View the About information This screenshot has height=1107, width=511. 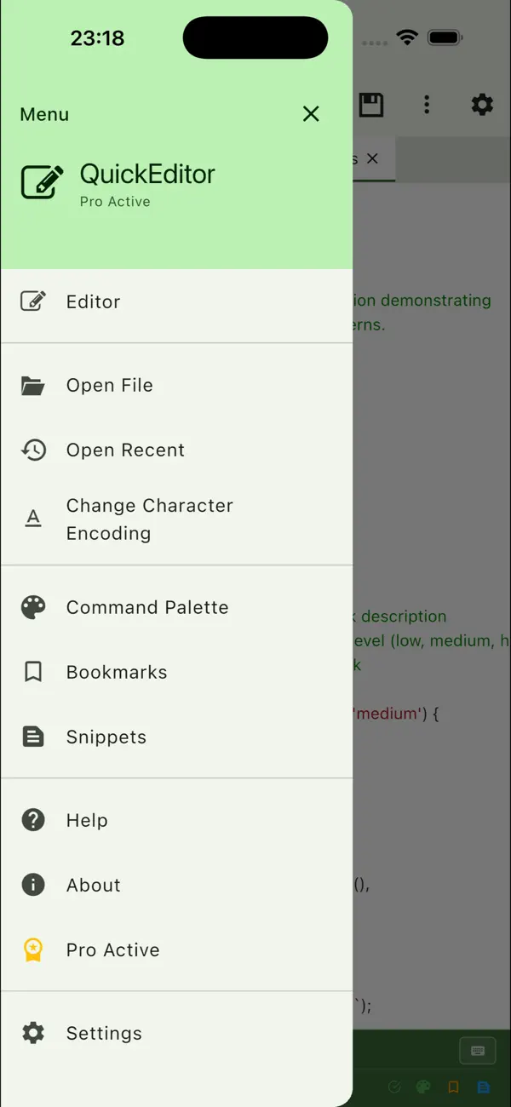click(93, 885)
